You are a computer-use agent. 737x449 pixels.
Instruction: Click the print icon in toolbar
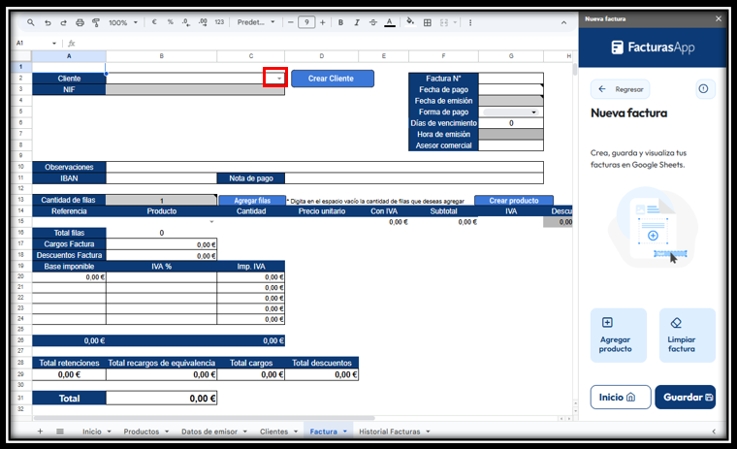[80, 21]
